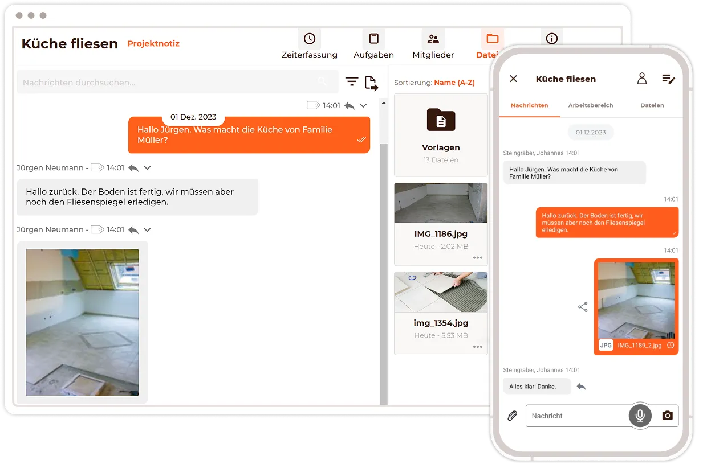The width and height of the screenshot is (707, 464).
Task: Click the Projektnotiz link
Action: pyautogui.click(x=153, y=43)
